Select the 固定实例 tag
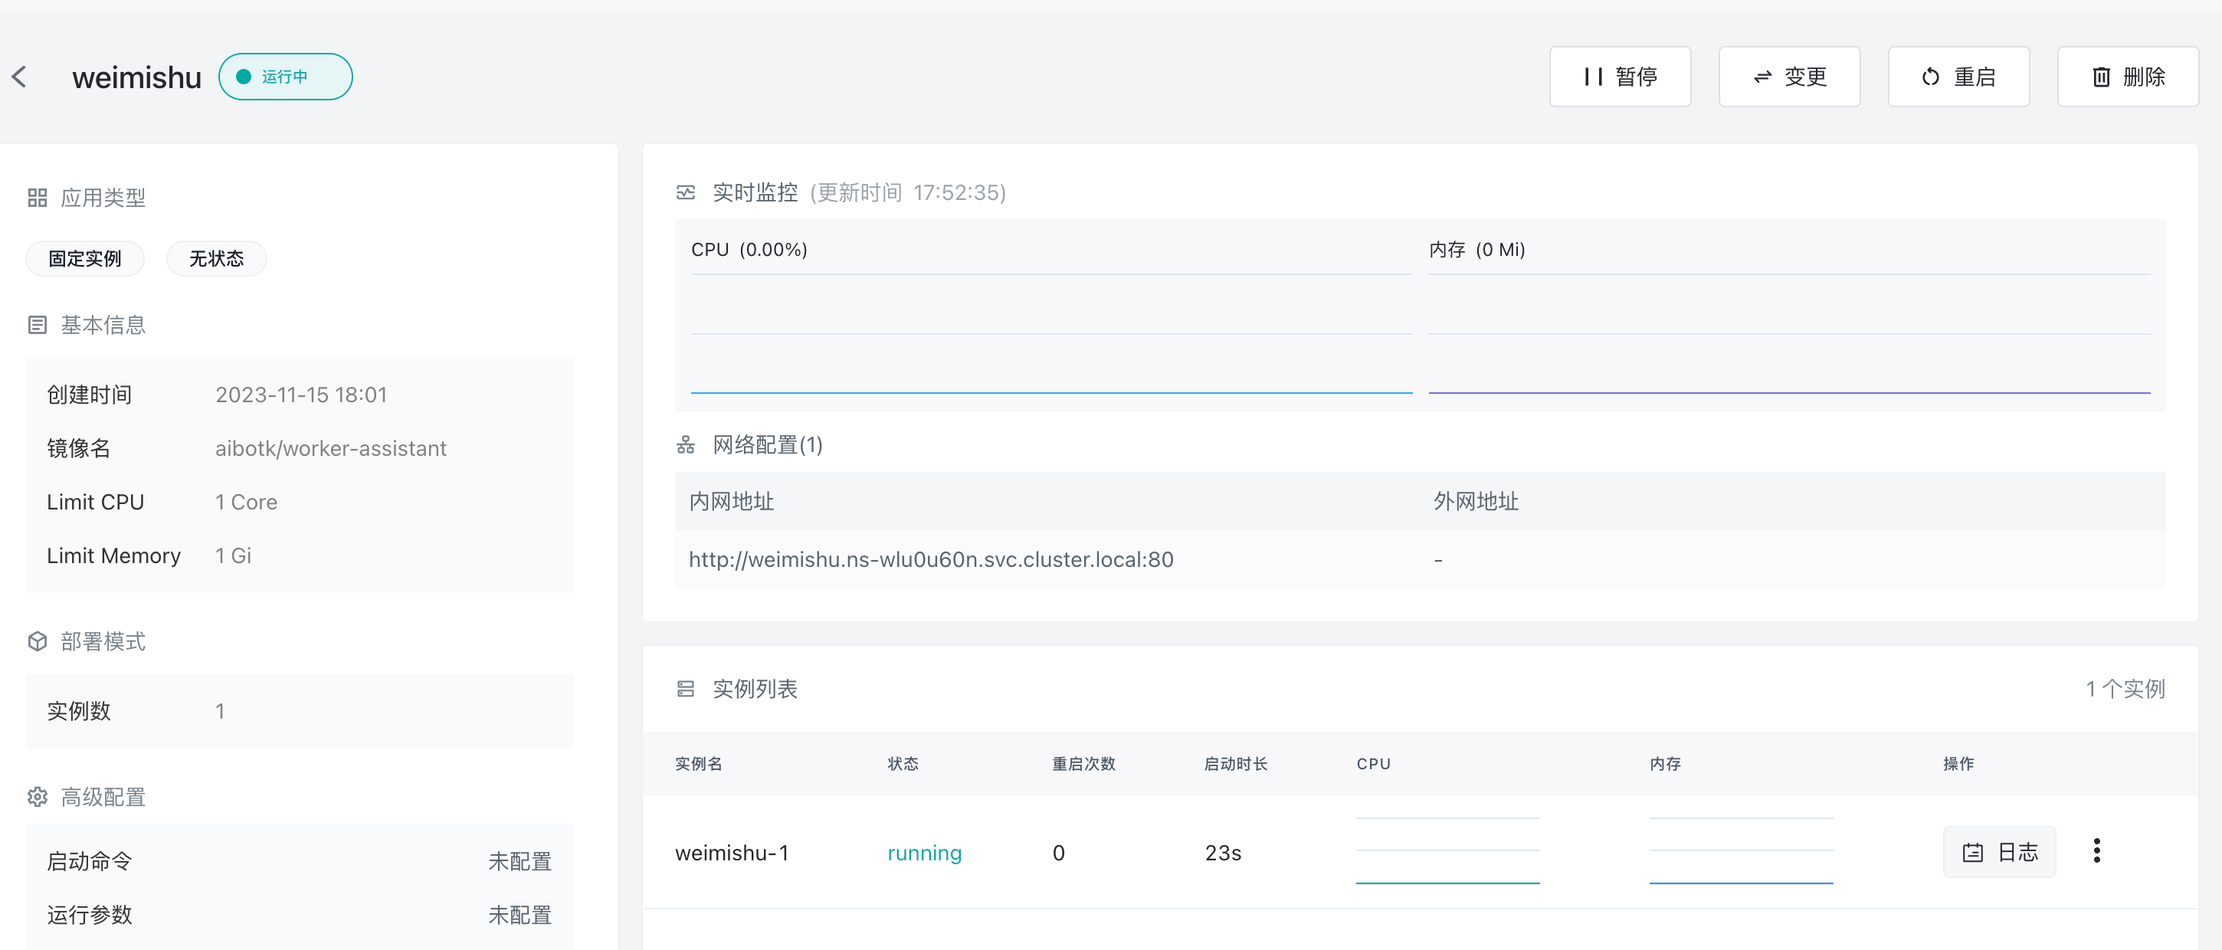 [84, 258]
